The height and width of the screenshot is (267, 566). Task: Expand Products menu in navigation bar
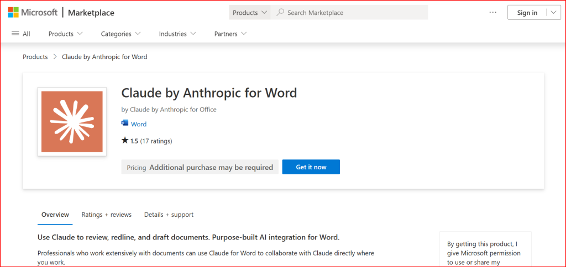point(65,34)
